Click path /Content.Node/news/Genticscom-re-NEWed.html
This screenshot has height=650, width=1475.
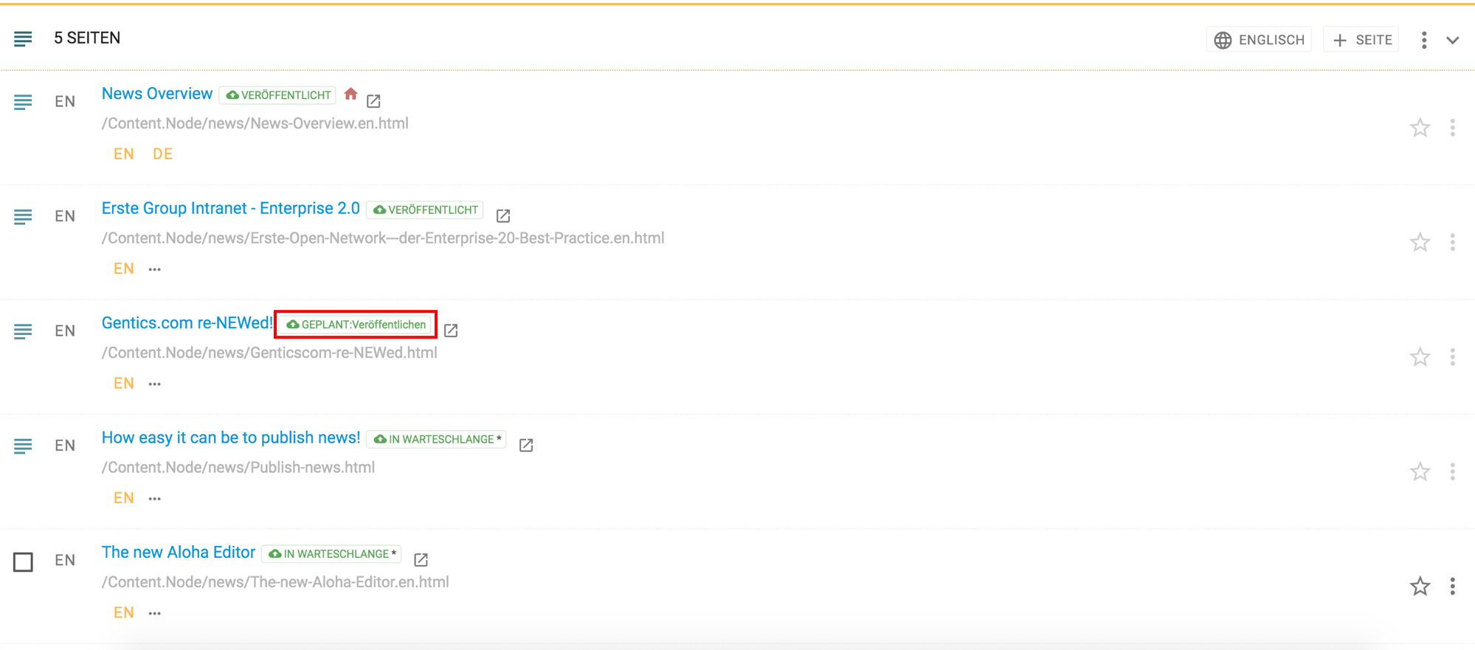pyautogui.click(x=269, y=353)
